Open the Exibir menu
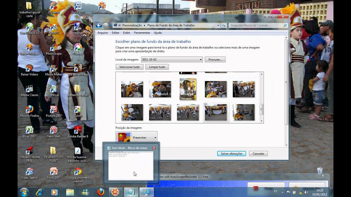This screenshot has height=197, width=351. click(x=127, y=33)
